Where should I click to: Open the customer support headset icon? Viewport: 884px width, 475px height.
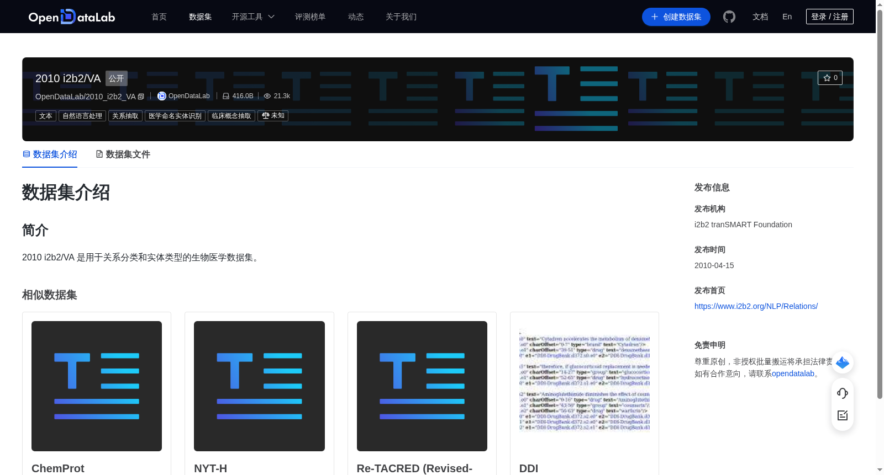click(843, 393)
